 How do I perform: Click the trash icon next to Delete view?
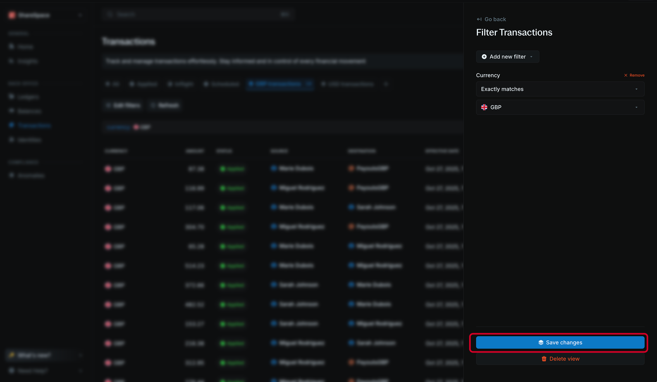[544, 359]
